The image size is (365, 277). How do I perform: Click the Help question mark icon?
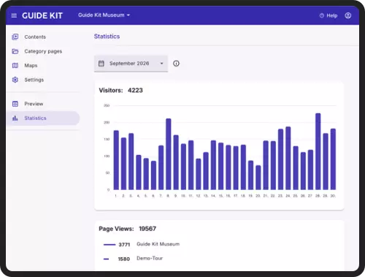click(322, 15)
